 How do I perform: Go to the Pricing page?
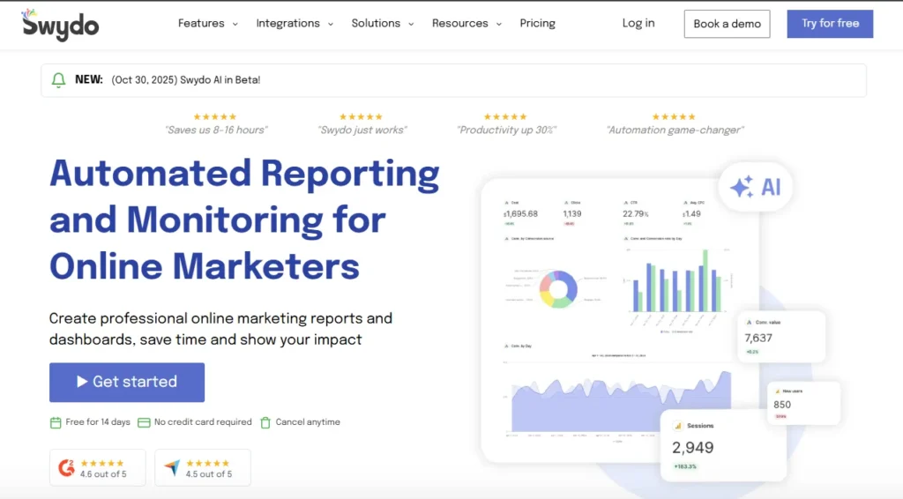click(x=537, y=23)
